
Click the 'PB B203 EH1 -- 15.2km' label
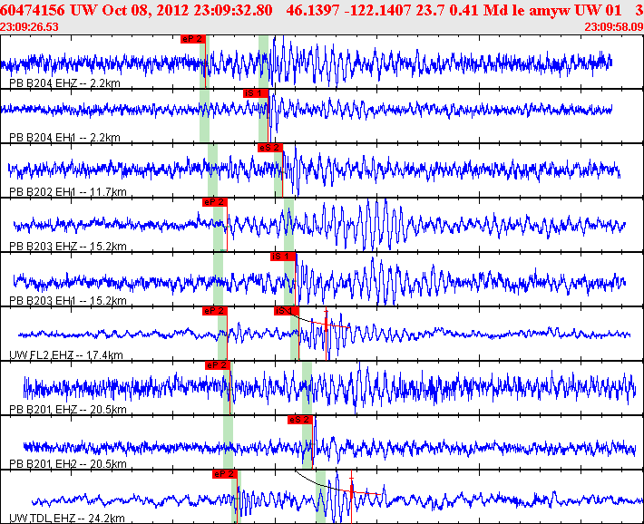click(x=68, y=301)
